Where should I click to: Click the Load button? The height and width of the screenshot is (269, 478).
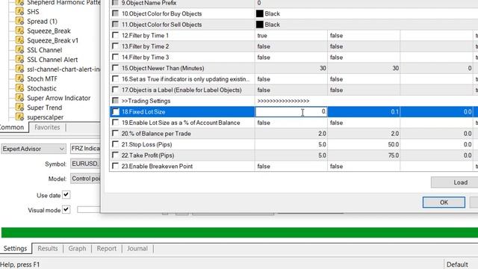pyautogui.click(x=454, y=182)
